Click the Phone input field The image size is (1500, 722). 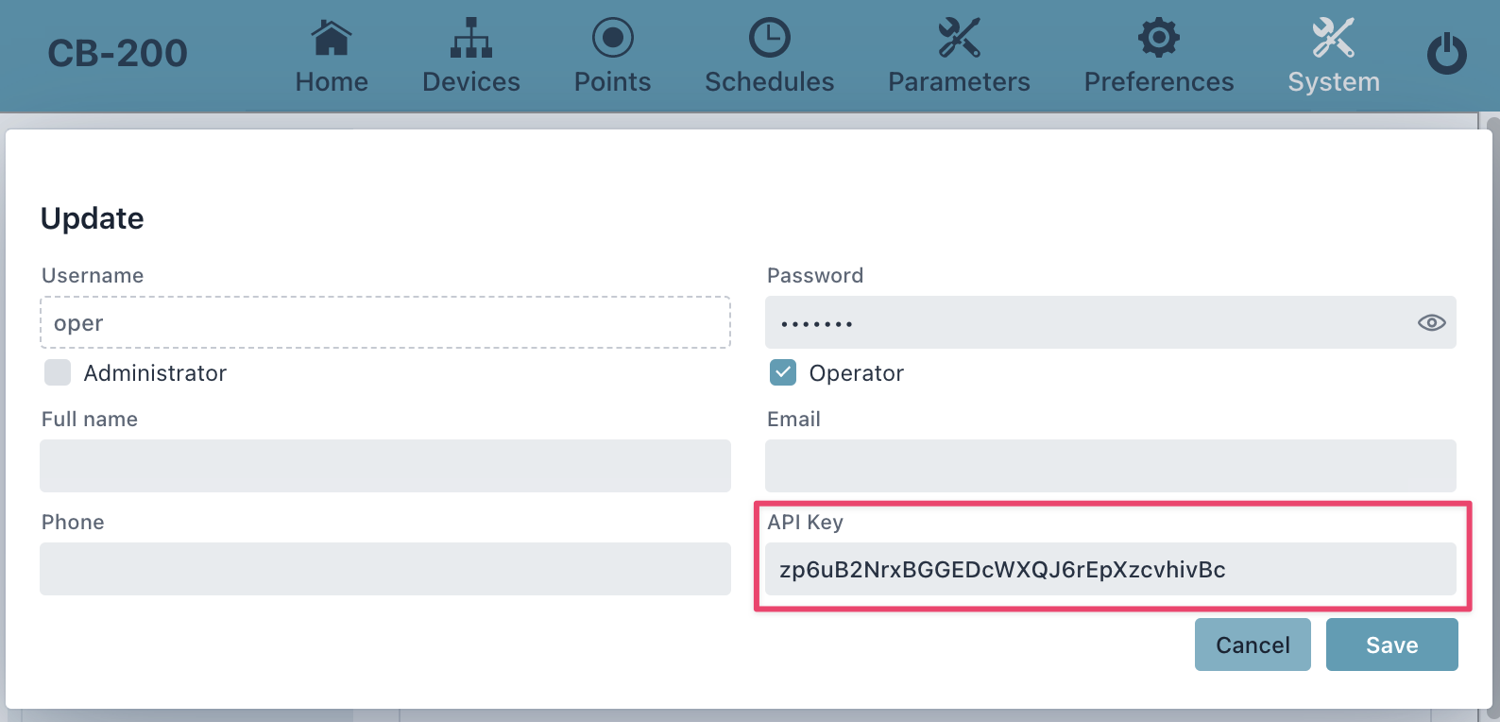click(385, 569)
